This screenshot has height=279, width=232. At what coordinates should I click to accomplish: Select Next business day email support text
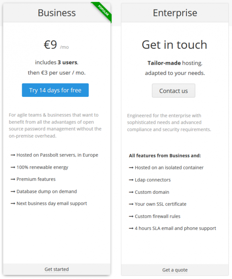[x=52, y=204]
